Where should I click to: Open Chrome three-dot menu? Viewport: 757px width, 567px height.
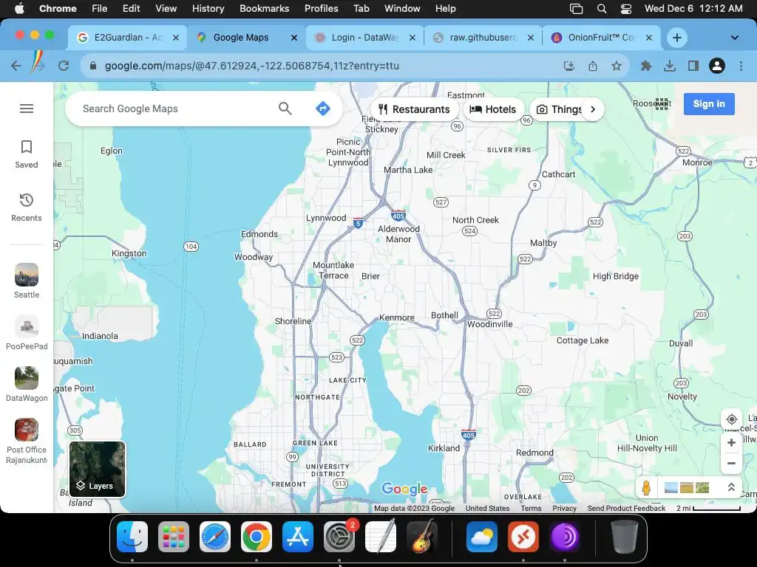(x=741, y=66)
